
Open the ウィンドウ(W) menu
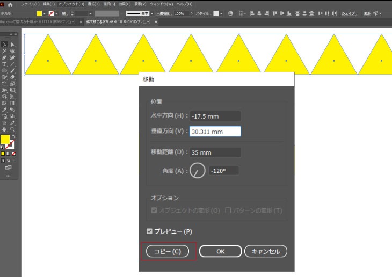coord(161,4)
